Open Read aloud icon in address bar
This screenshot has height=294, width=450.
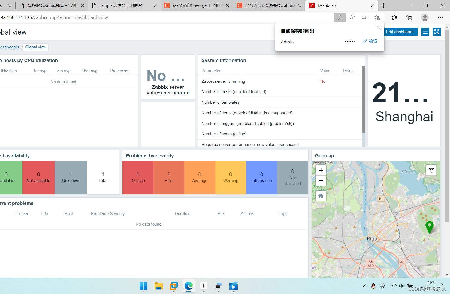(x=352, y=17)
